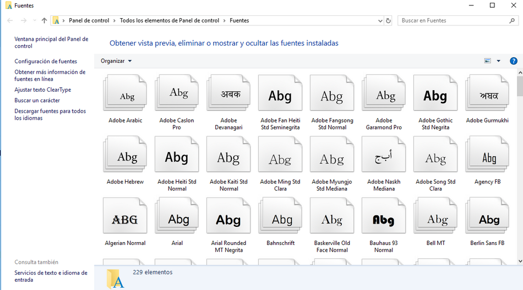
Task: Click the vertical scrollbar down arrow
Action: [x=520, y=261]
